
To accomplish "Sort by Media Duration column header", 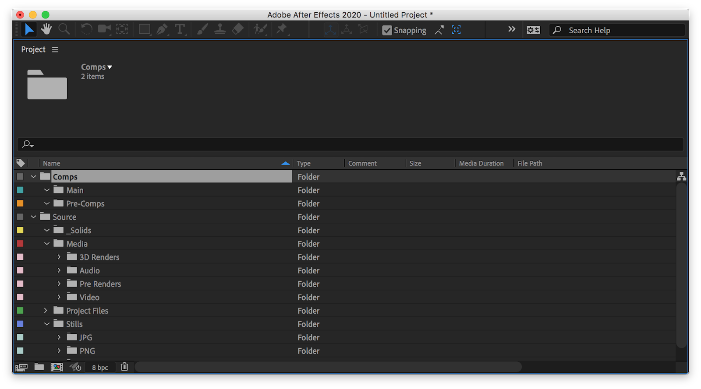I will coord(481,163).
